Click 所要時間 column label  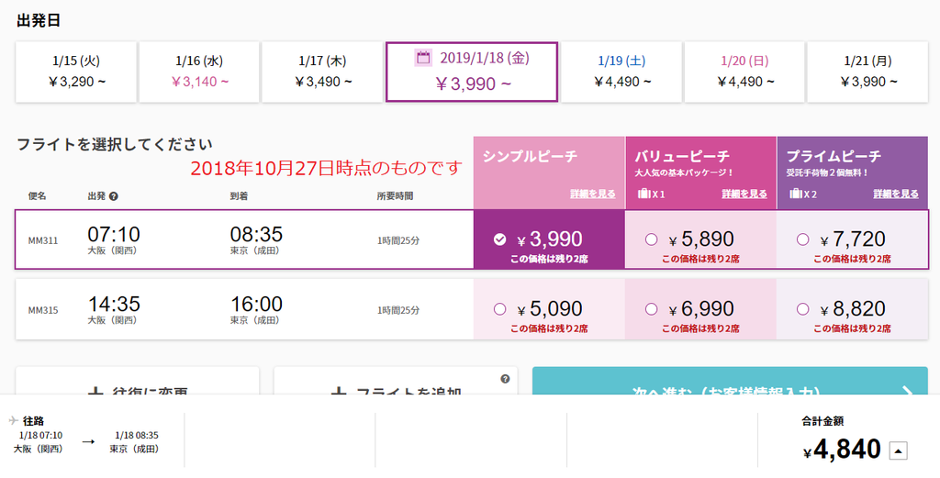pos(395,195)
